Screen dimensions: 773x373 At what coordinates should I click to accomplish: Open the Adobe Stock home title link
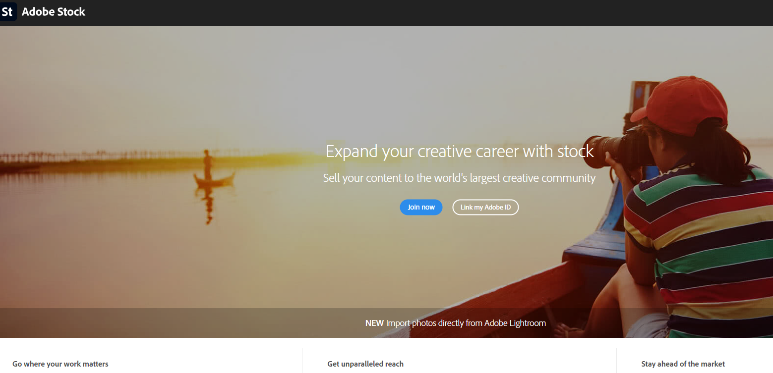tap(54, 12)
